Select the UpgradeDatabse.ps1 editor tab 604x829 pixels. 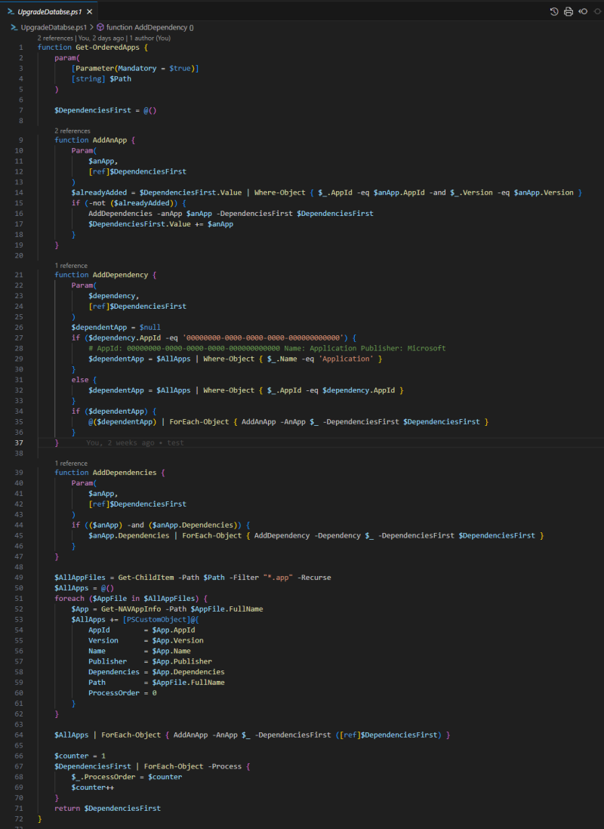[x=48, y=12]
